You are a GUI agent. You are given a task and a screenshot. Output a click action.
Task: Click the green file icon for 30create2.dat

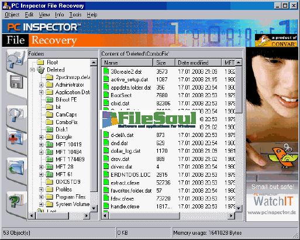coord(106,71)
